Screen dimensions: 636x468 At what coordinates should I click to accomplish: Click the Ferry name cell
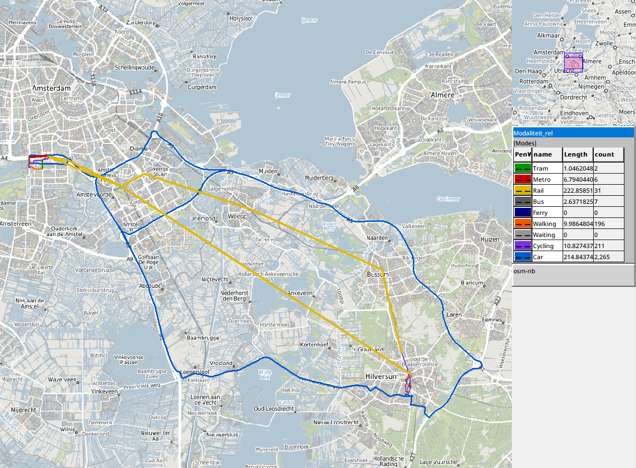547,213
